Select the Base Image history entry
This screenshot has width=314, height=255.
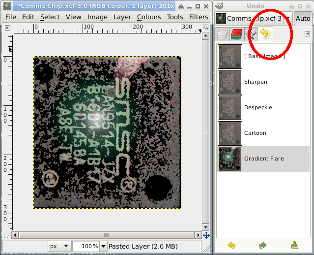coord(263,57)
